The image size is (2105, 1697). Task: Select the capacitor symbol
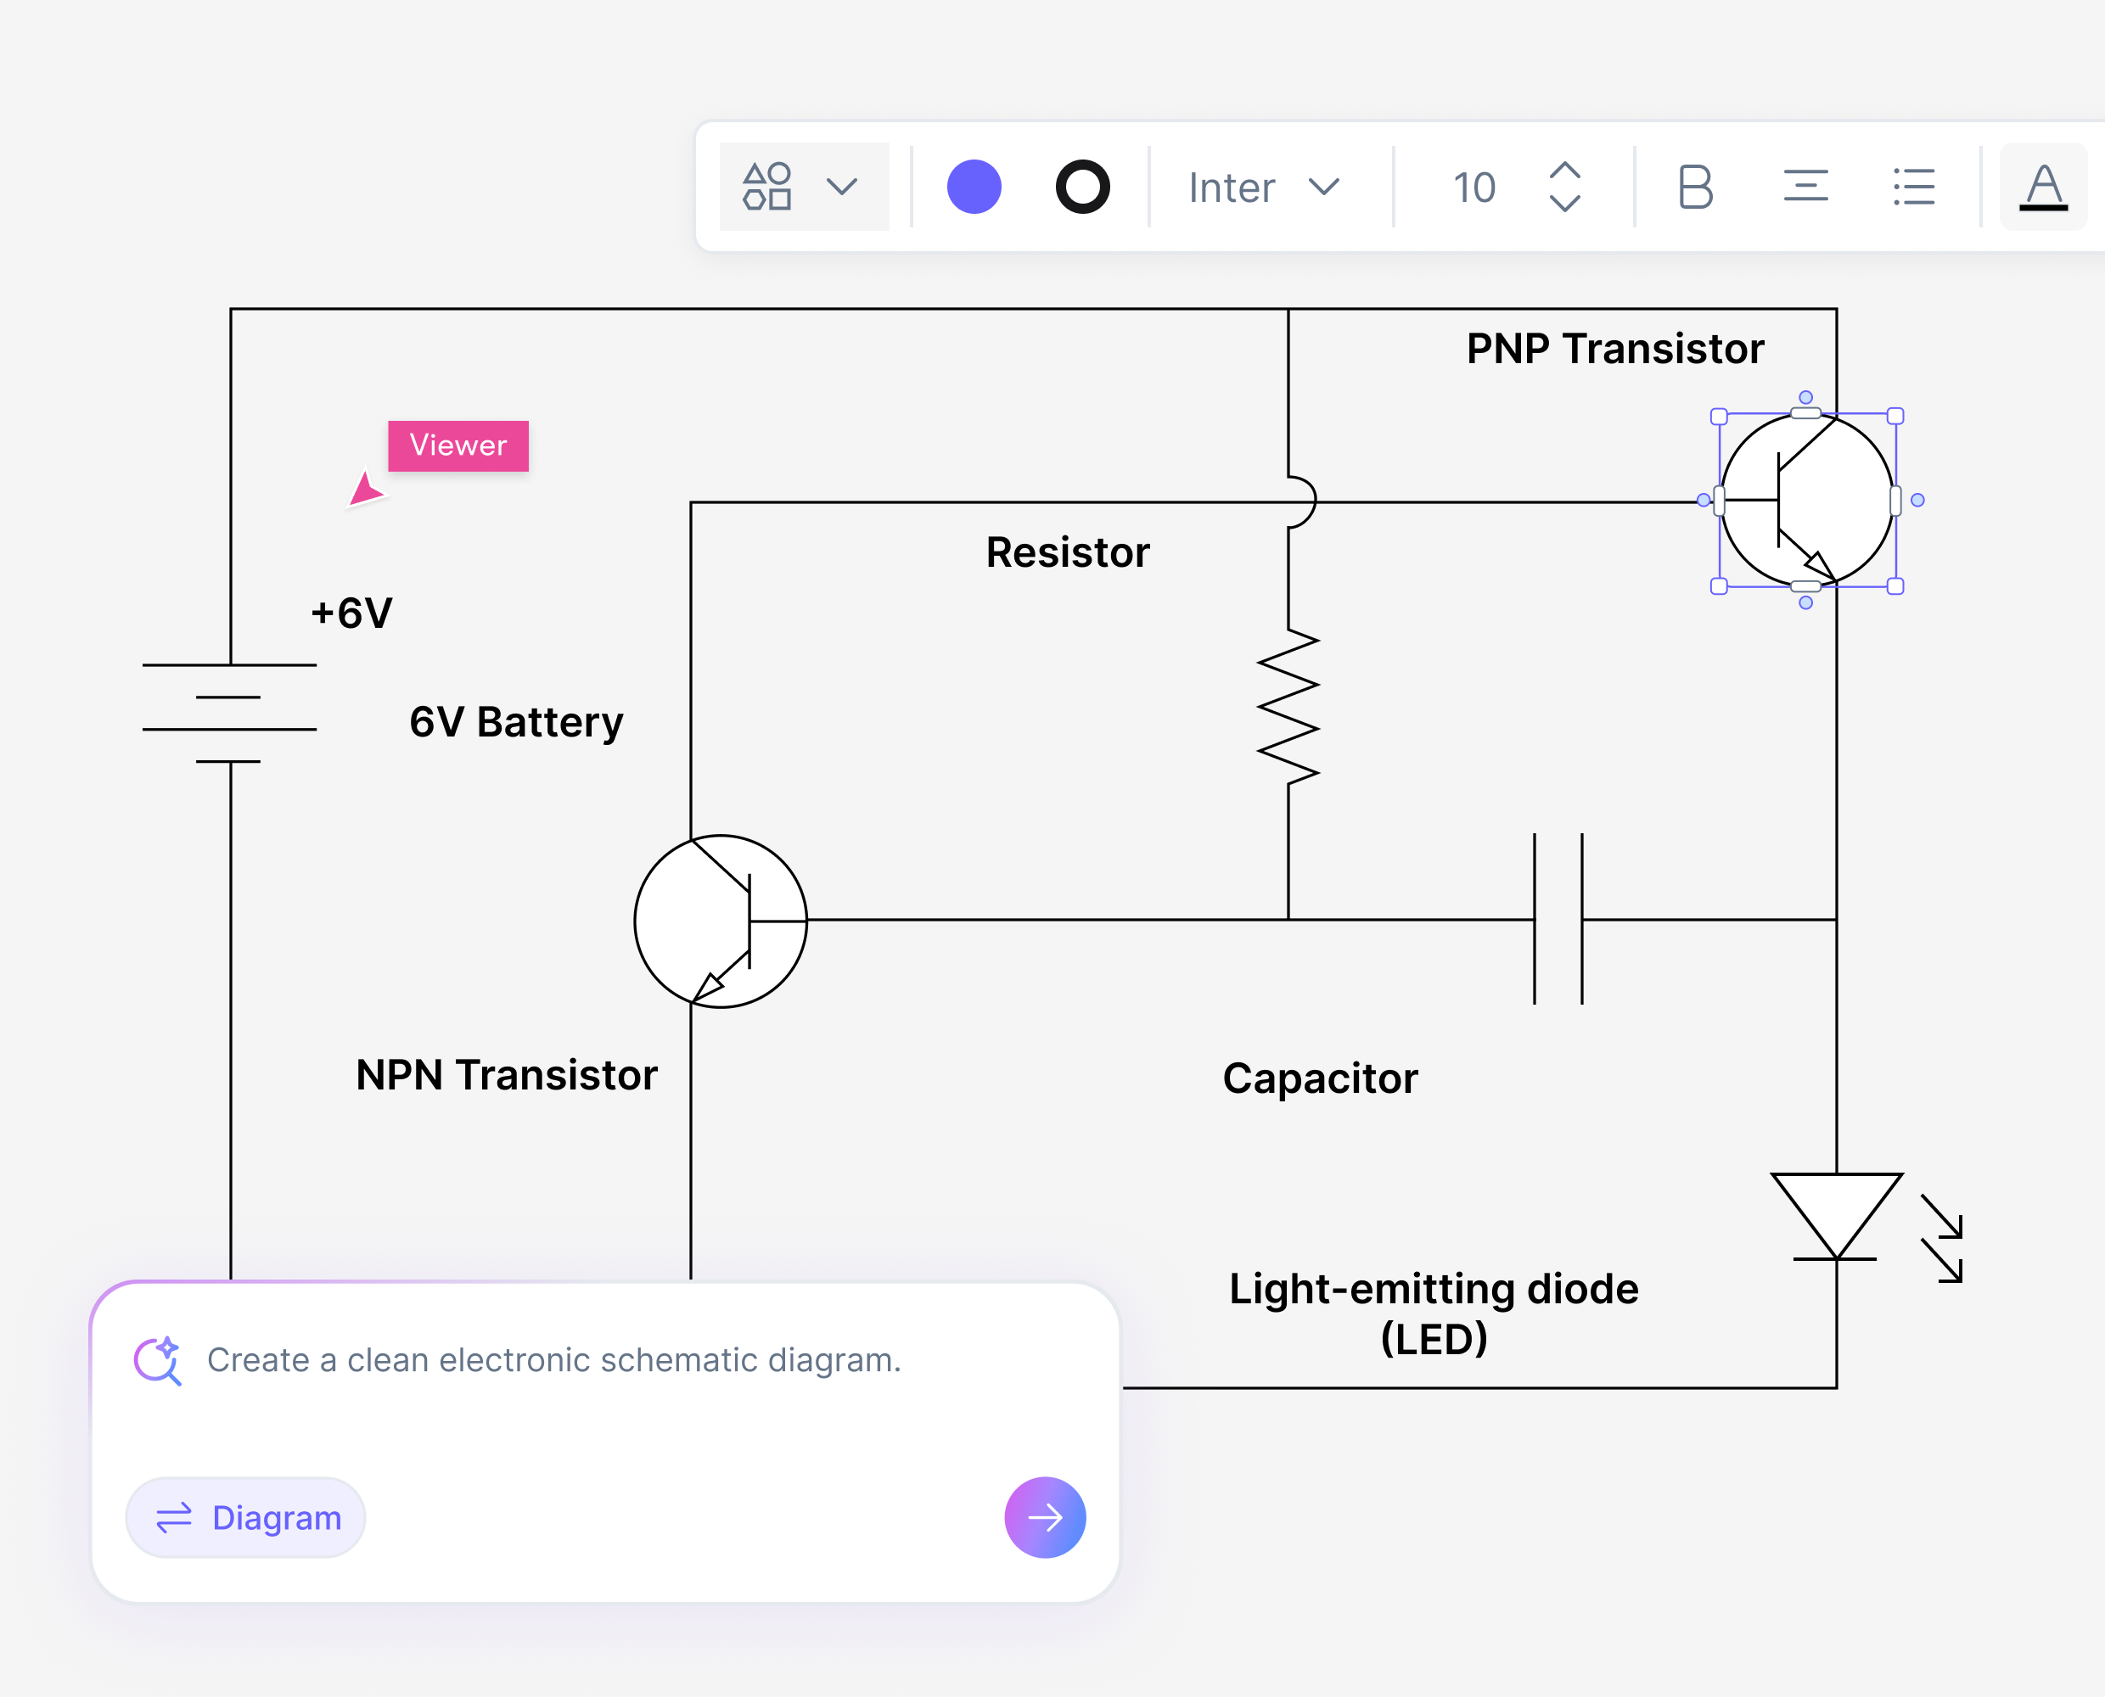[1558, 919]
